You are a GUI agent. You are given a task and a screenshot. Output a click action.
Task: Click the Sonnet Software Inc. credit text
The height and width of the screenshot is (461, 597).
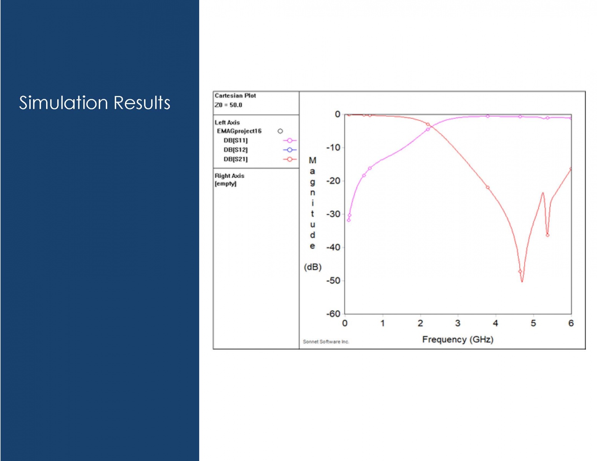click(x=326, y=342)
